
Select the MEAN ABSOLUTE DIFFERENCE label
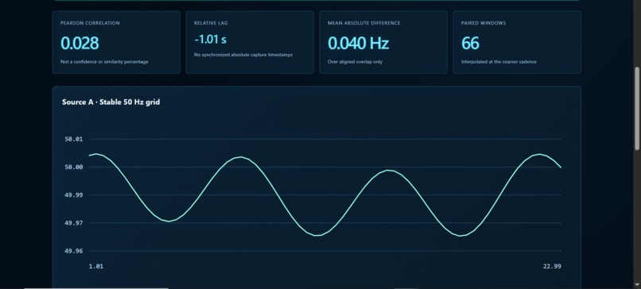(x=363, y=23)
